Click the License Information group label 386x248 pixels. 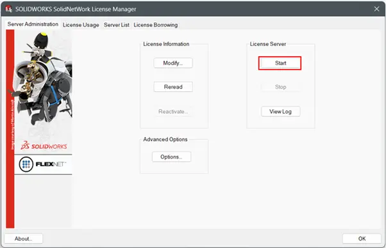(x=166, y=44)
